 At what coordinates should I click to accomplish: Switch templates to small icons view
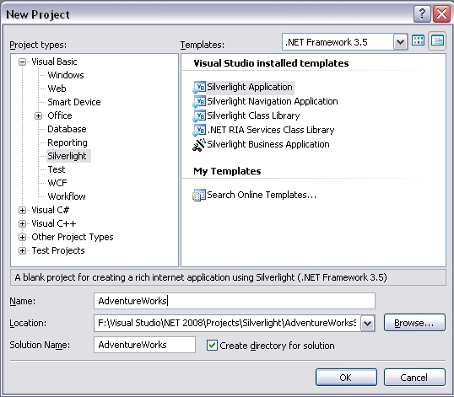tap(437, 40)
